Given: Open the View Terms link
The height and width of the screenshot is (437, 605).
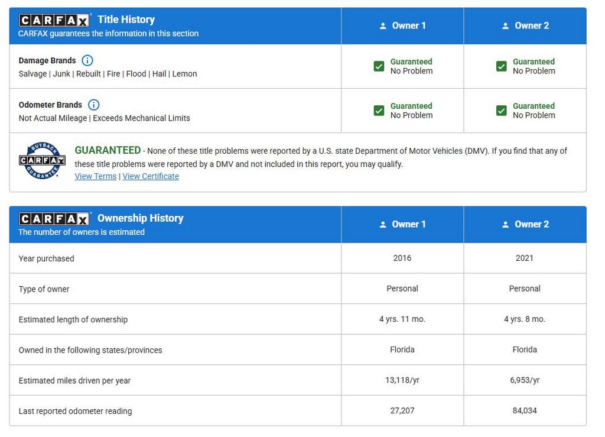Looking at the screenshot, I should click(x=95, y=176).
